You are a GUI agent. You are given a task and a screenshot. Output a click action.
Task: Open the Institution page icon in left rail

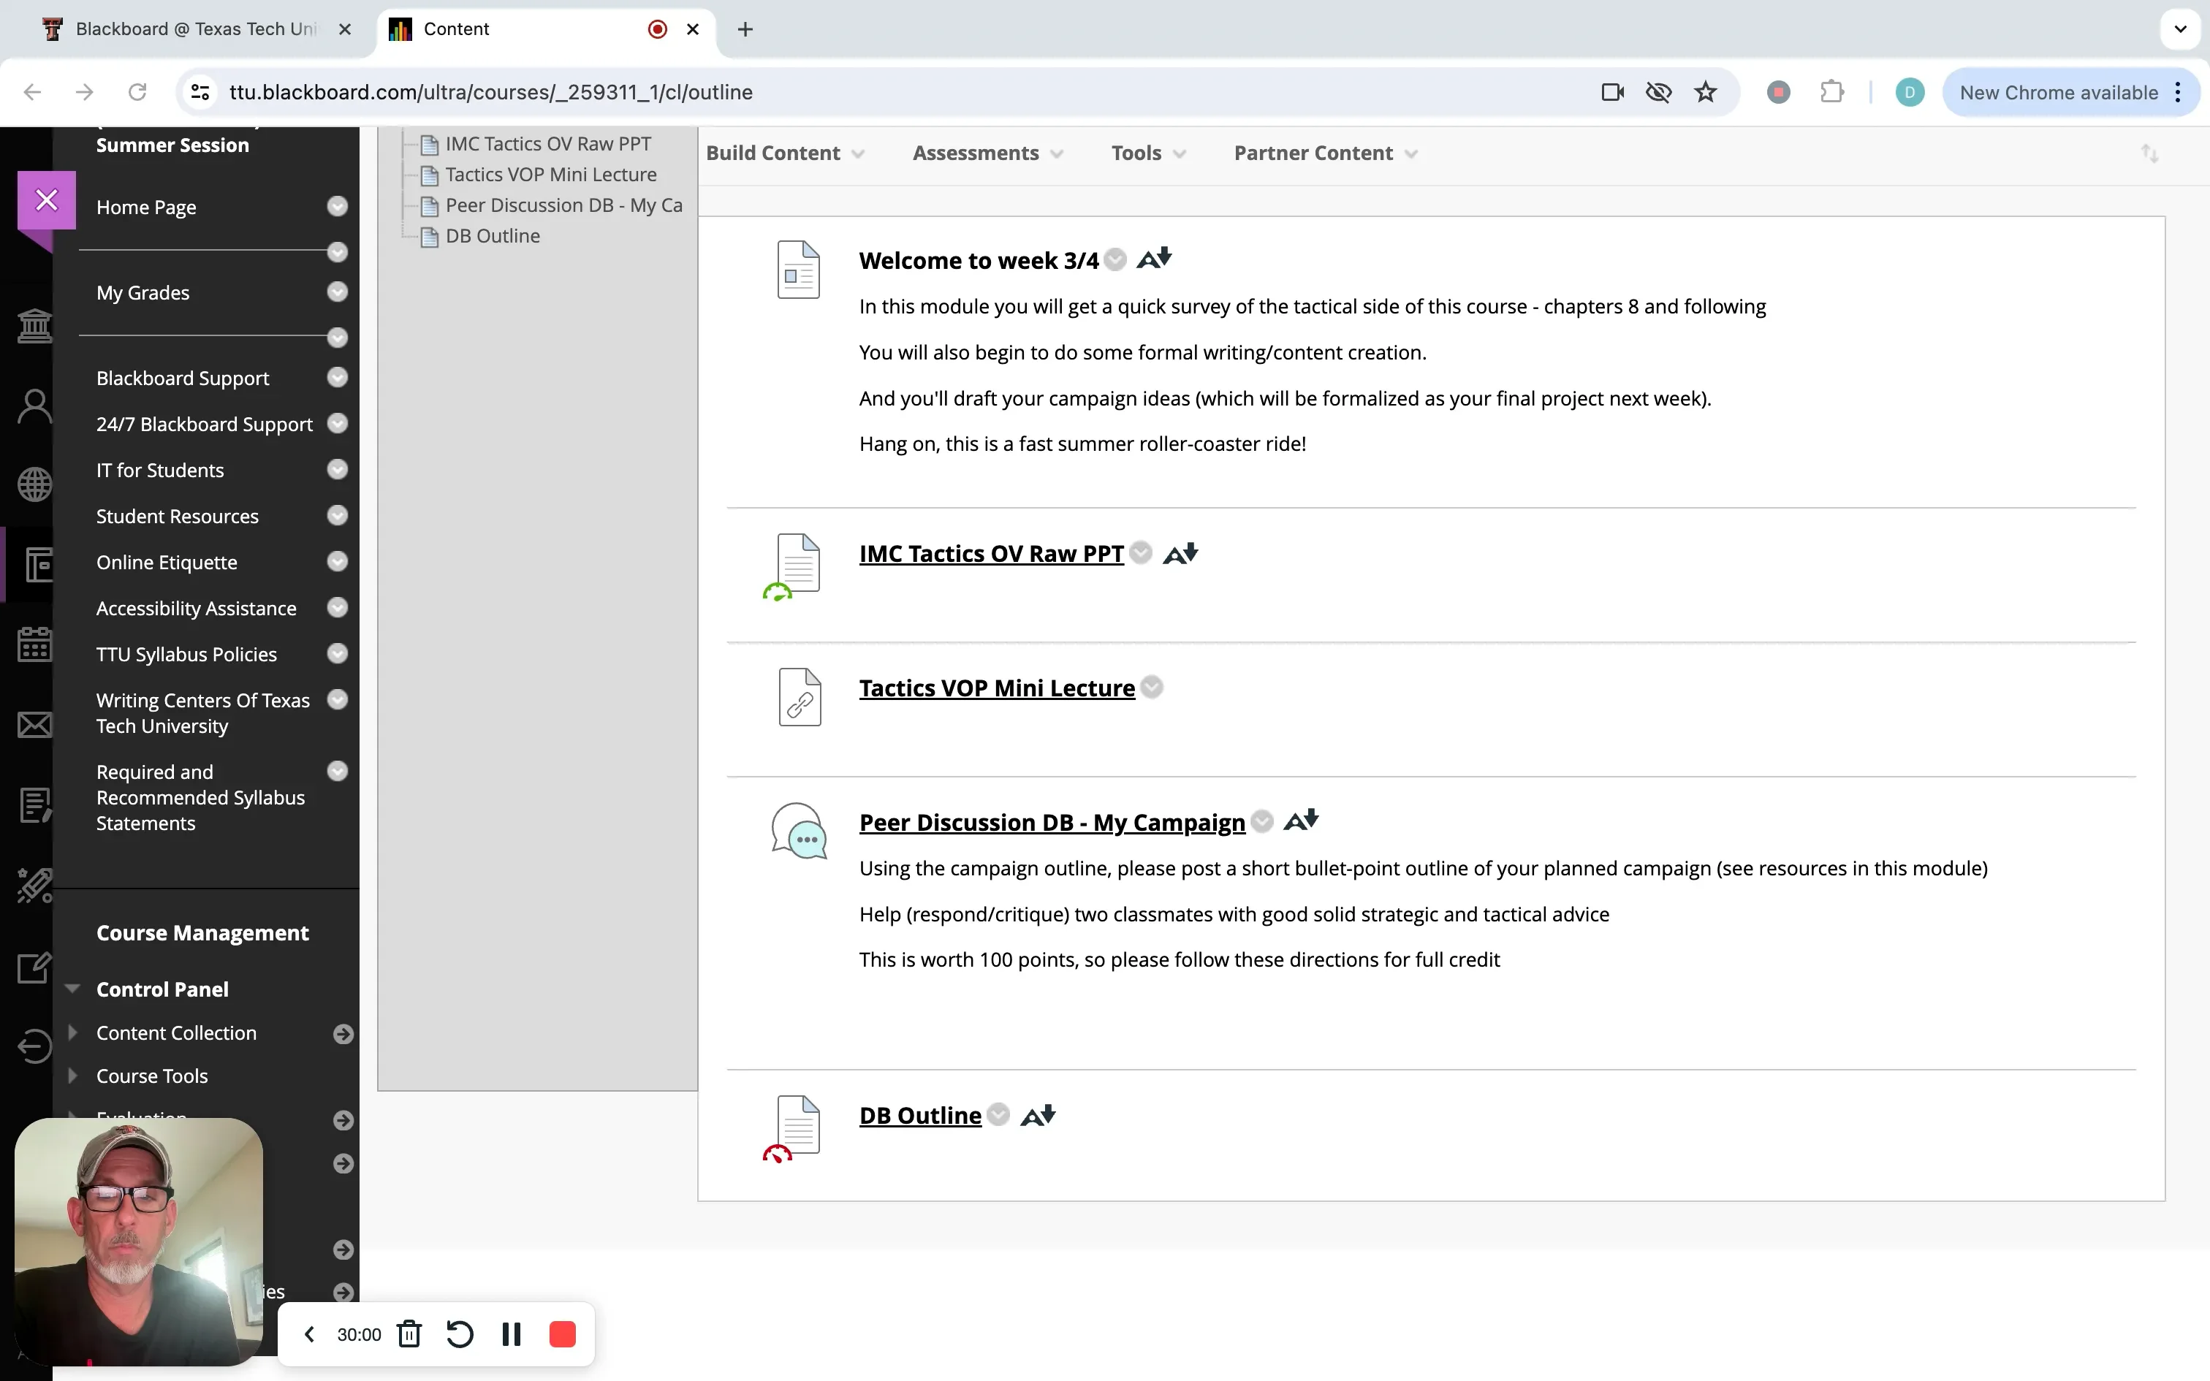tap(34, 326)
